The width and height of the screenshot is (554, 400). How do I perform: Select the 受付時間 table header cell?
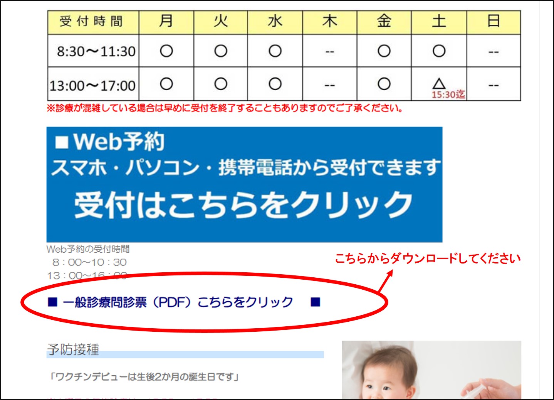[x=92, y=22]
